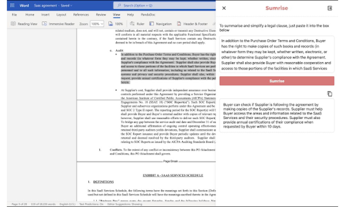Click the Page Break marker
The width and height of the screenshot is (345, 207).
[x=170, y=161]
